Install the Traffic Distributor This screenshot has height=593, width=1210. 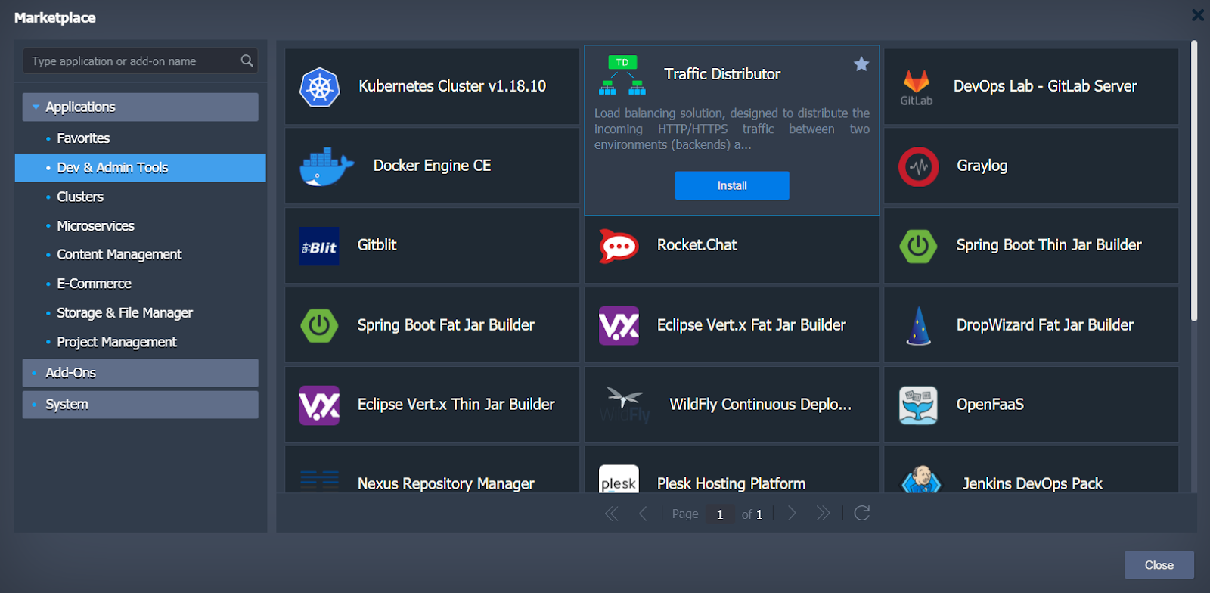(732, 186)
